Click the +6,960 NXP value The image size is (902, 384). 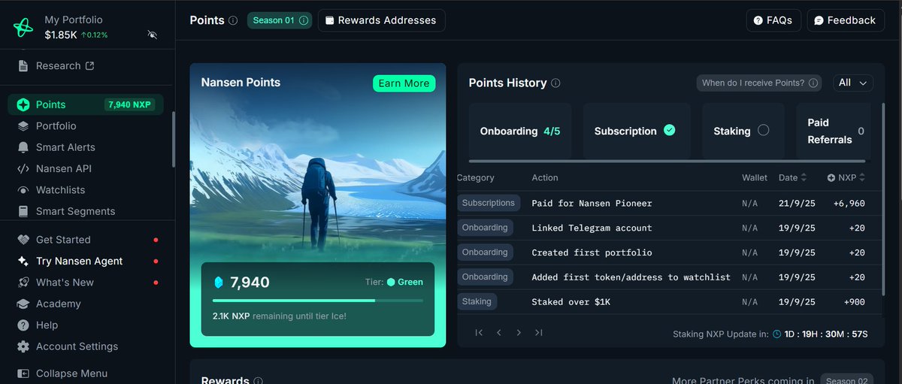pyautogui.click(x=849, y=204)
